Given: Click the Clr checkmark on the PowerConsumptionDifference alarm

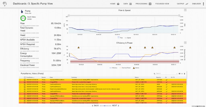Looking at the screenshot, I should click(166, 89).
